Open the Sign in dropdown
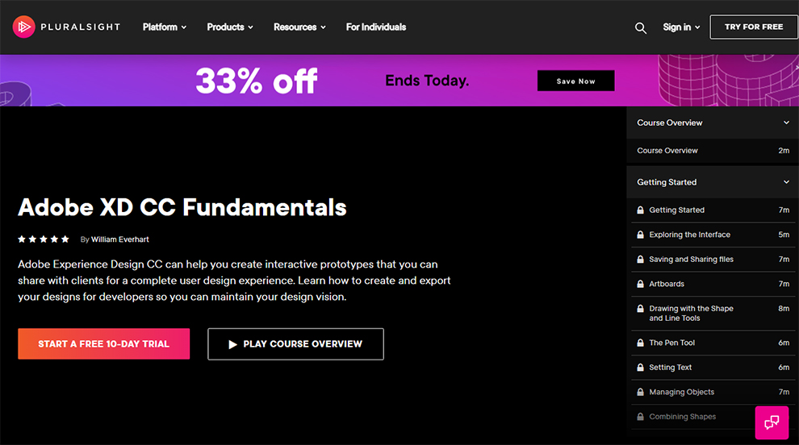 [681, 27]
